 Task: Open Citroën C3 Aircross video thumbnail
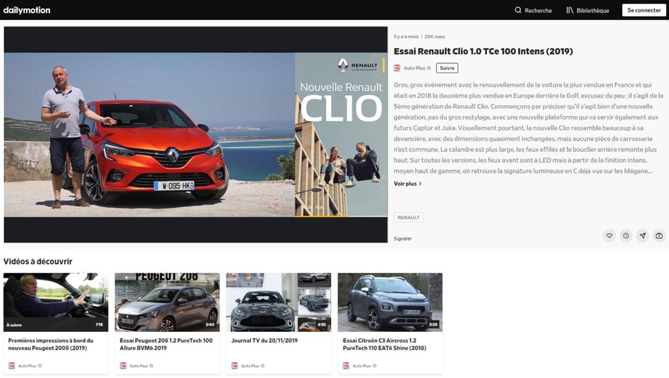pyautogui.click(x=390, y=302)
